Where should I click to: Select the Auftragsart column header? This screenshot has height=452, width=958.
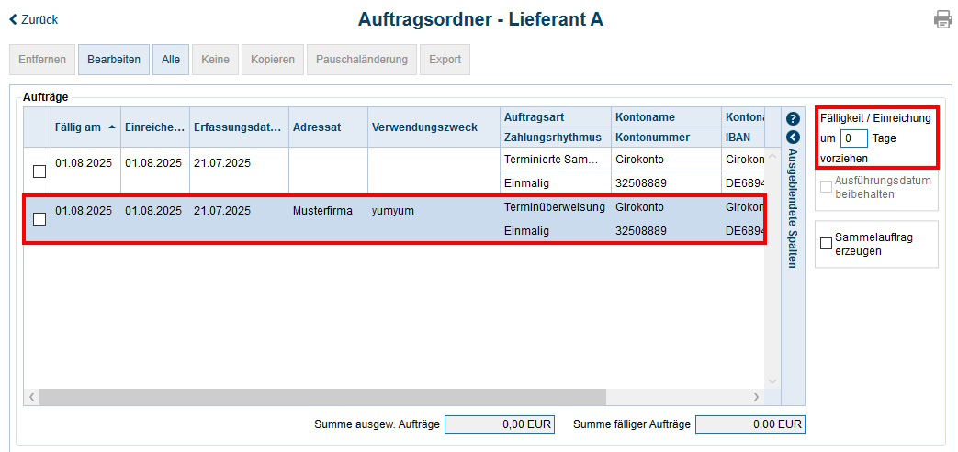tap(534, 117)
